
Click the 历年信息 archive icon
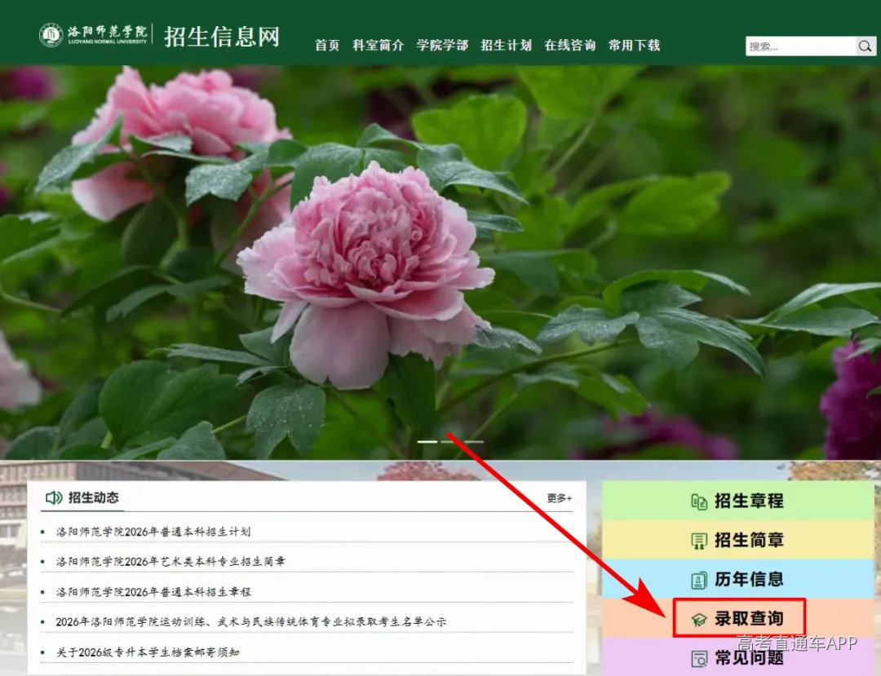click(699, 580)
